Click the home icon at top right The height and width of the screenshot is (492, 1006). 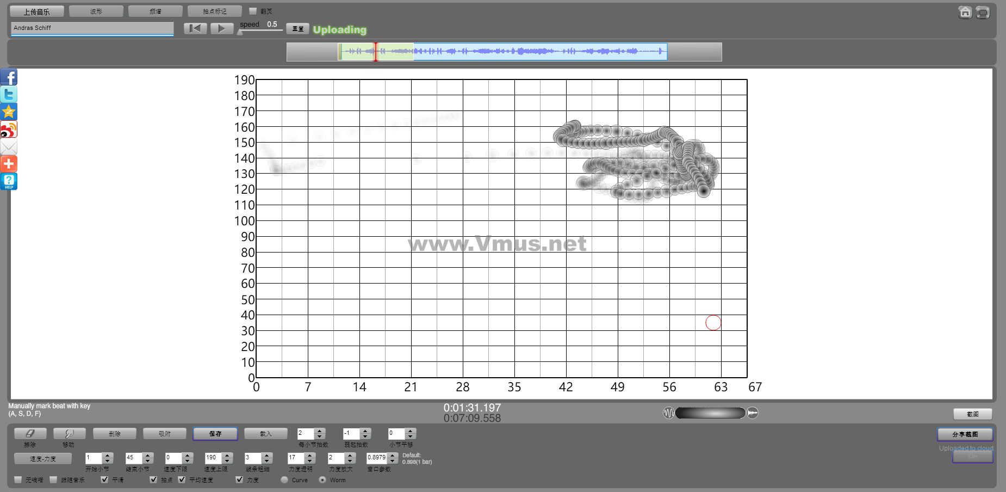(x=965, y=12)
